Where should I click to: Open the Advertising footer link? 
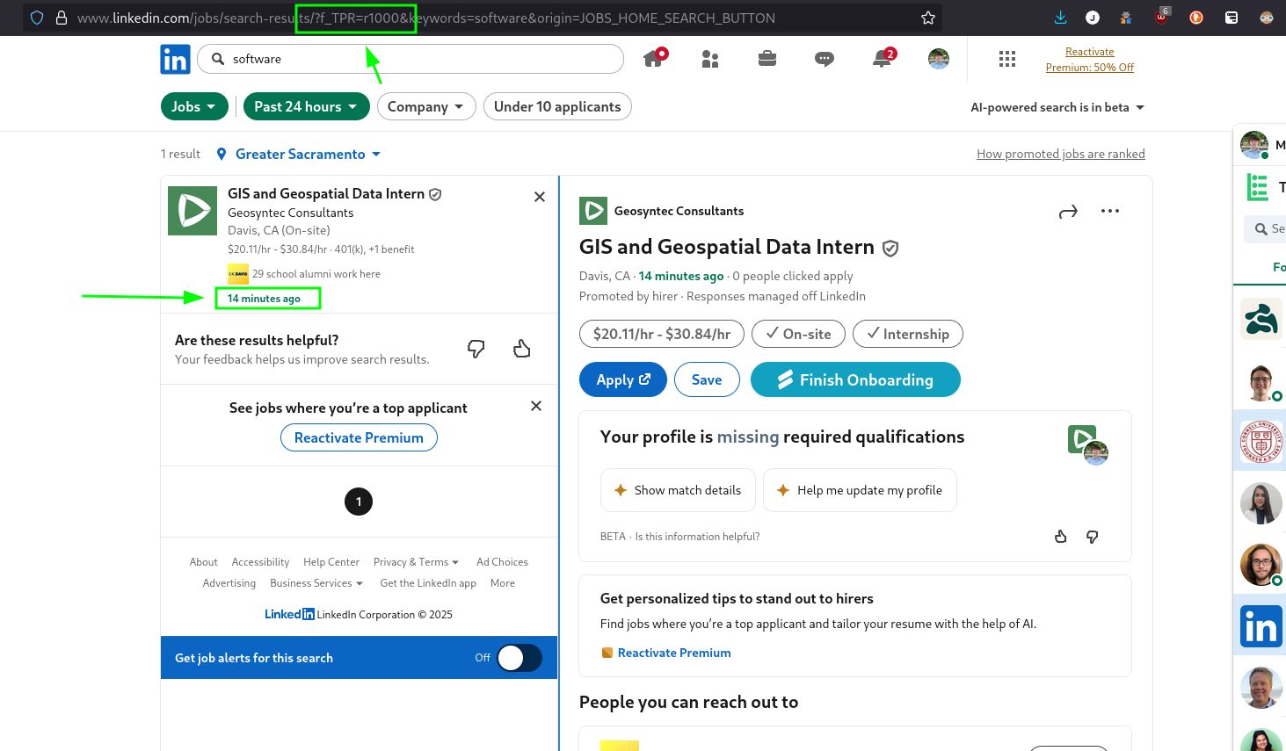229,583
